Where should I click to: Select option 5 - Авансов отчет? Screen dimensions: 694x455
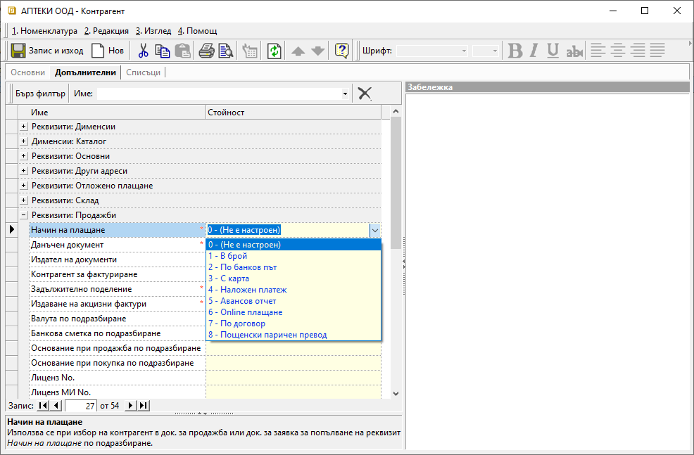(294, 301)
